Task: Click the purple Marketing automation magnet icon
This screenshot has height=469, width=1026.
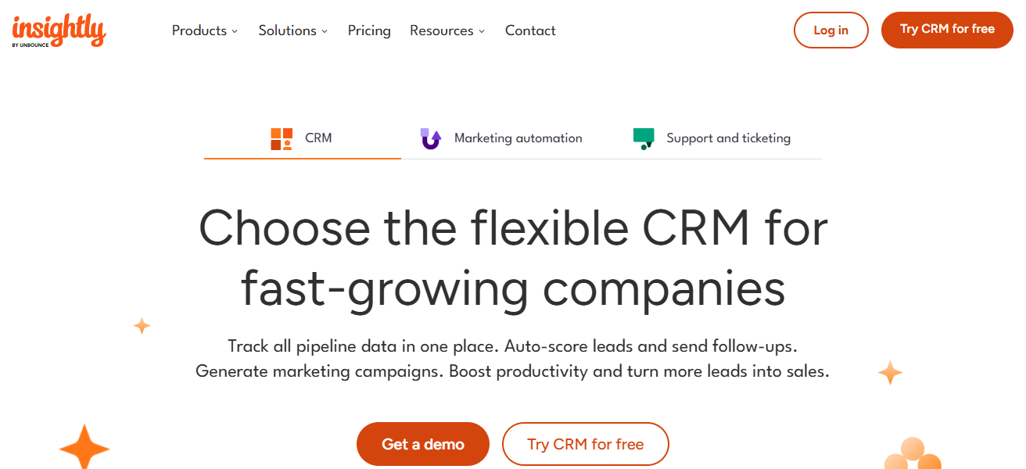Action: 430,138
